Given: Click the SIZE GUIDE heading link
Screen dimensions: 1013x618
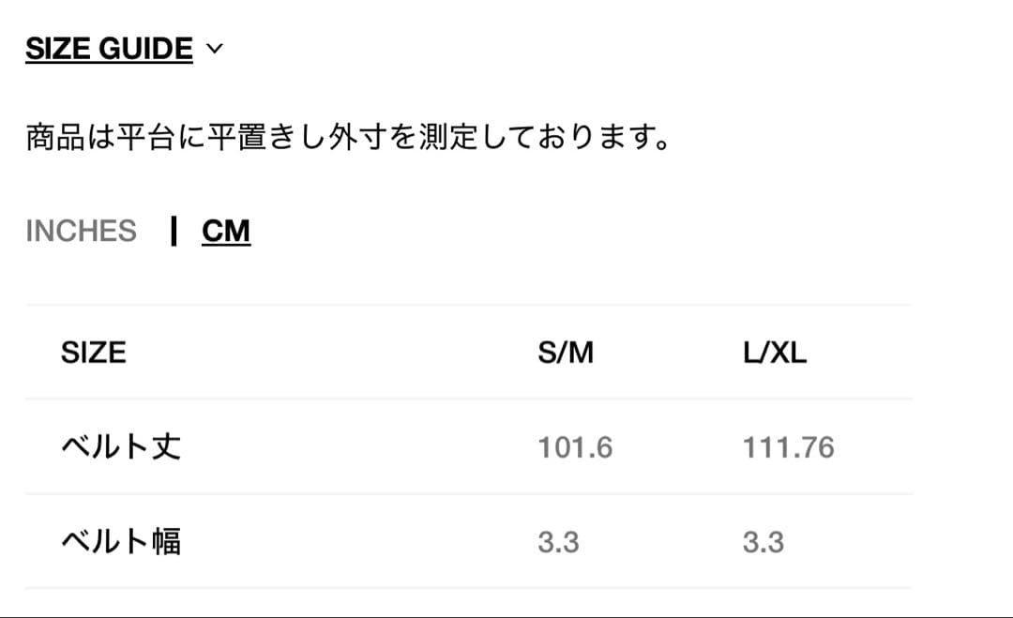Looking at the screenshot, I should (x=109, y=49).
